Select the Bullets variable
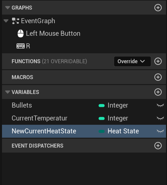This screenshot has width=167, height=185. click(22, 105)
